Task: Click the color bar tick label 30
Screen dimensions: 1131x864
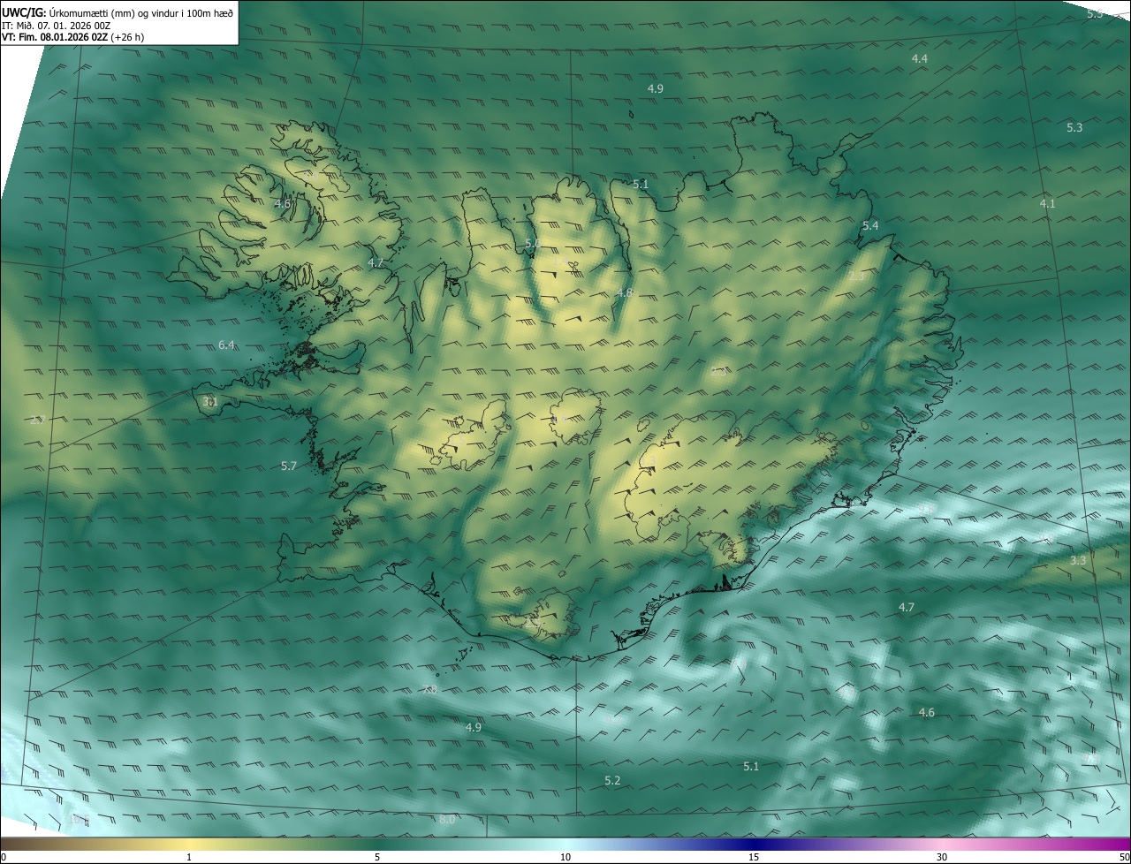Action: 942,858
